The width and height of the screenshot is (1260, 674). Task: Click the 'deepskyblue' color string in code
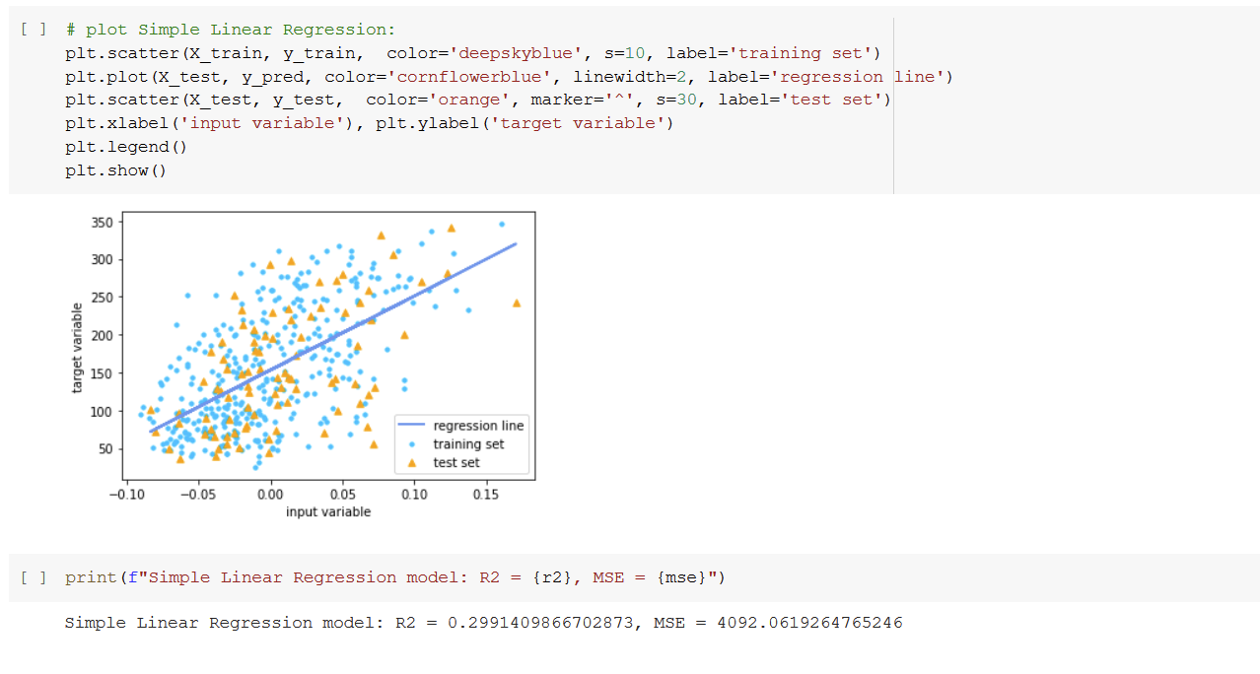click(476, 53)
